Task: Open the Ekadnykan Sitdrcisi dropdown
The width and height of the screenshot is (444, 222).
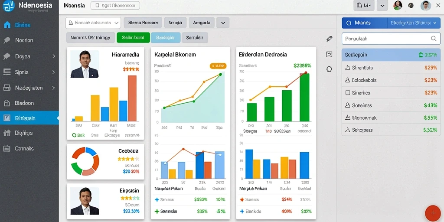Action: pos(414,23)
